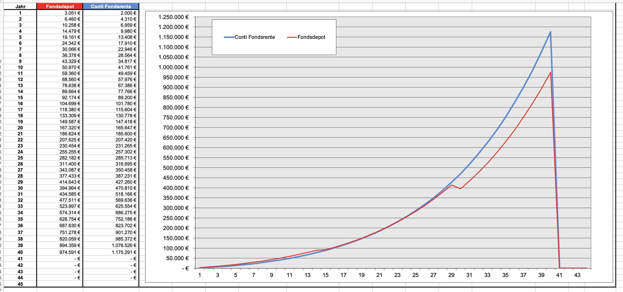Click the Fondsdepot legend entry in chart

[311, 37]
